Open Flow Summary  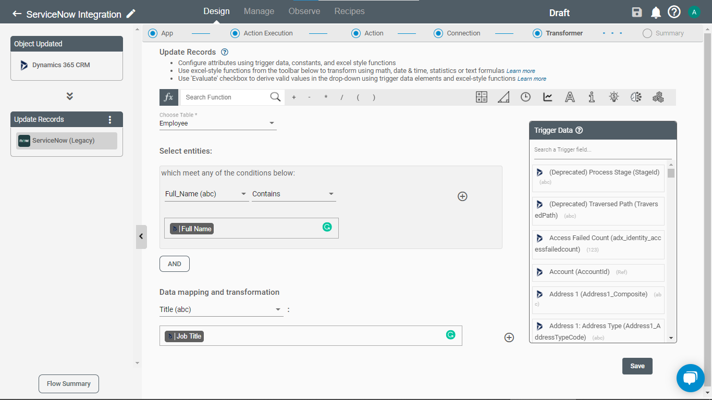(x=69, y=384)
